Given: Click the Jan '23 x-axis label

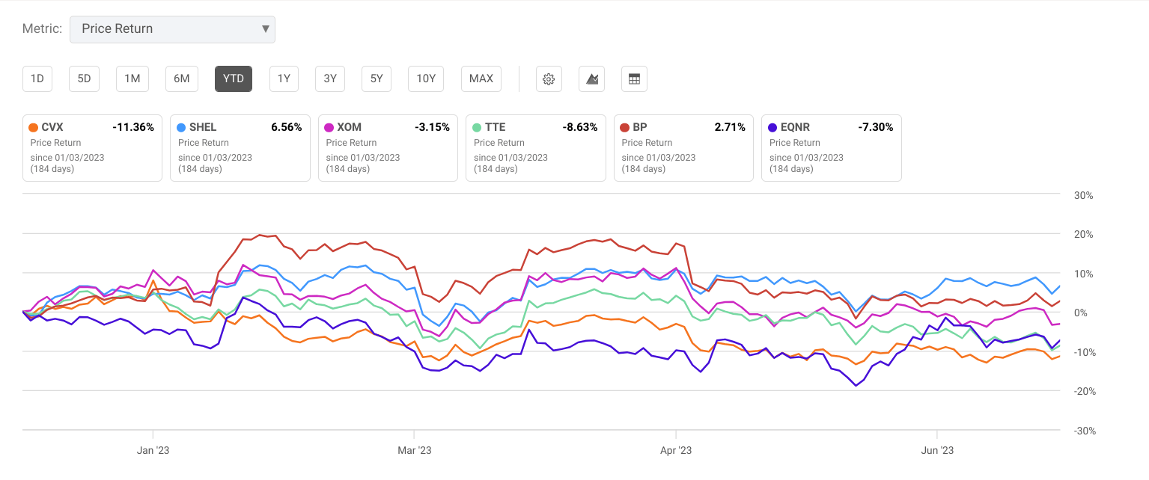Looking at the screenshot, I should tap(152, 451).
